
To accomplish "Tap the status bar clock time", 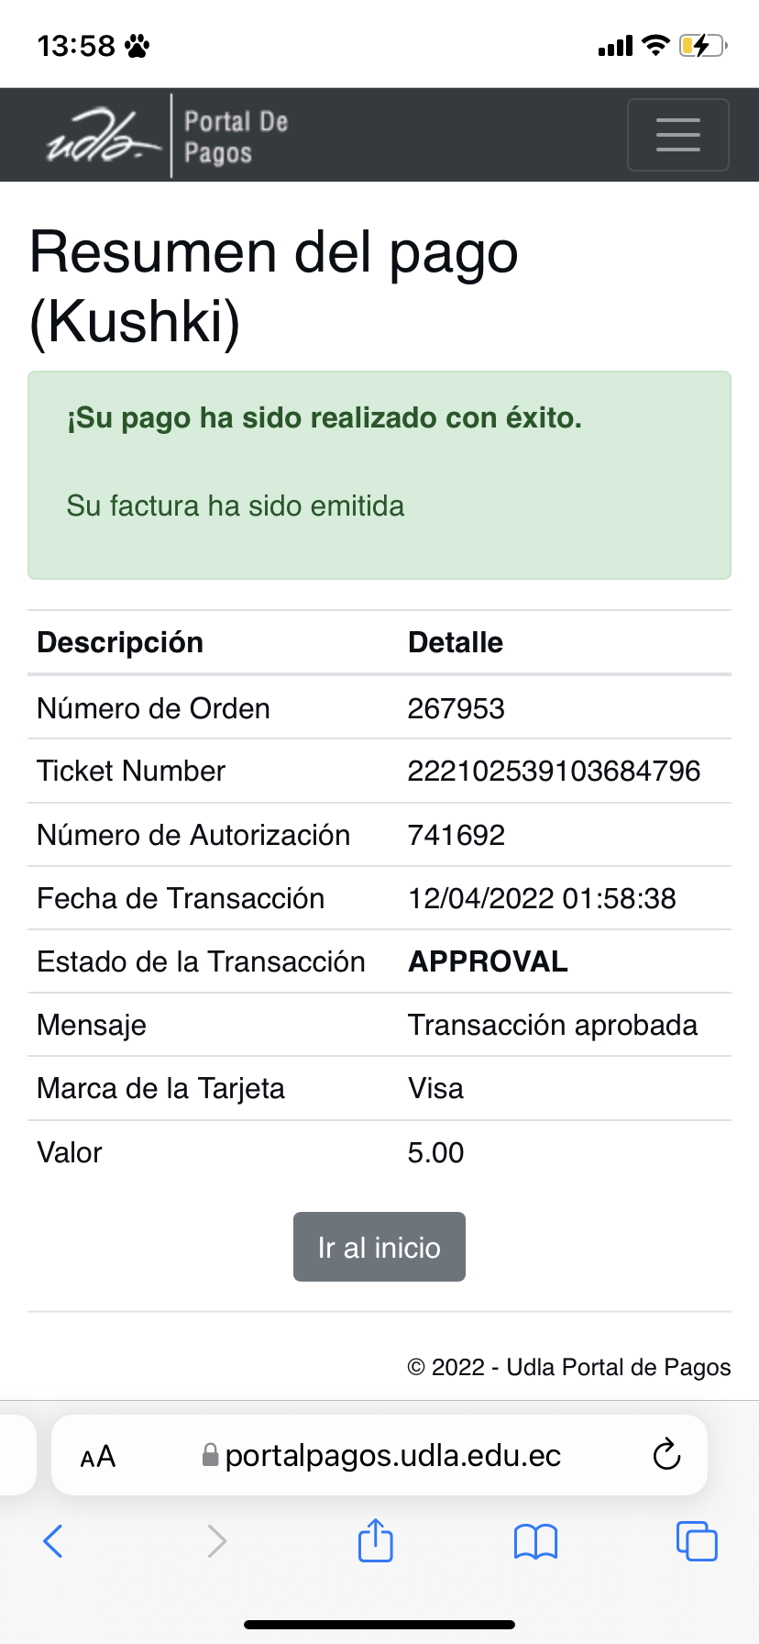I will [x=76, y=46].
